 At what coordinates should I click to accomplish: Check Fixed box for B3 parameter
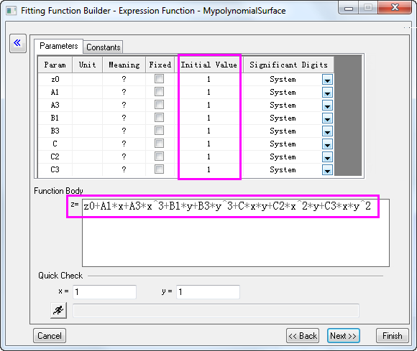click(x=159, y=131)
